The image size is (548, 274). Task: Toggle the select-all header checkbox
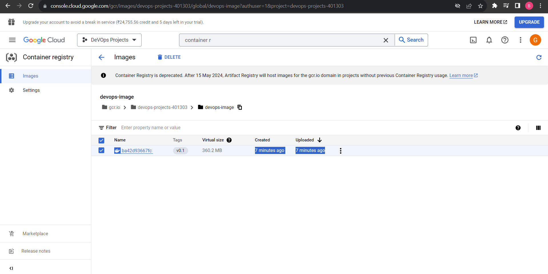coord(101,140)
